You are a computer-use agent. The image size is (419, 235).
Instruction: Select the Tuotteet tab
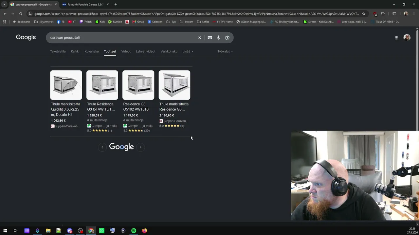110,51
